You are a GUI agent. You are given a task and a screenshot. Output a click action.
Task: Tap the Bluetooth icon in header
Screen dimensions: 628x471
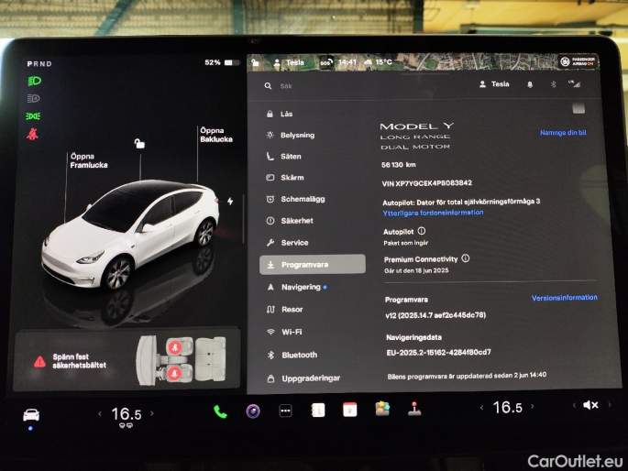(553, 84)
